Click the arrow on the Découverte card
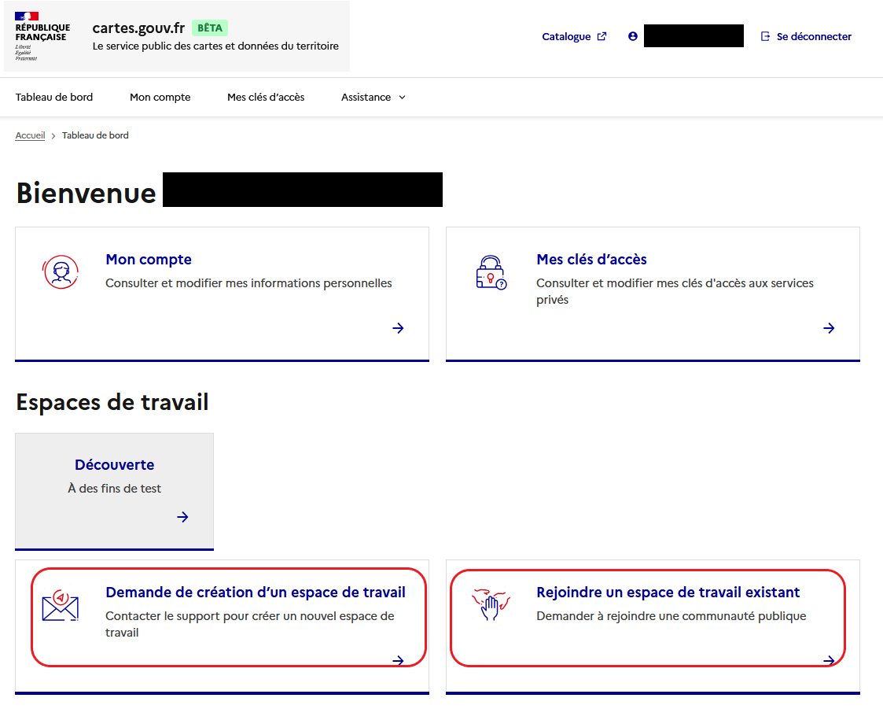 (182, 517)
